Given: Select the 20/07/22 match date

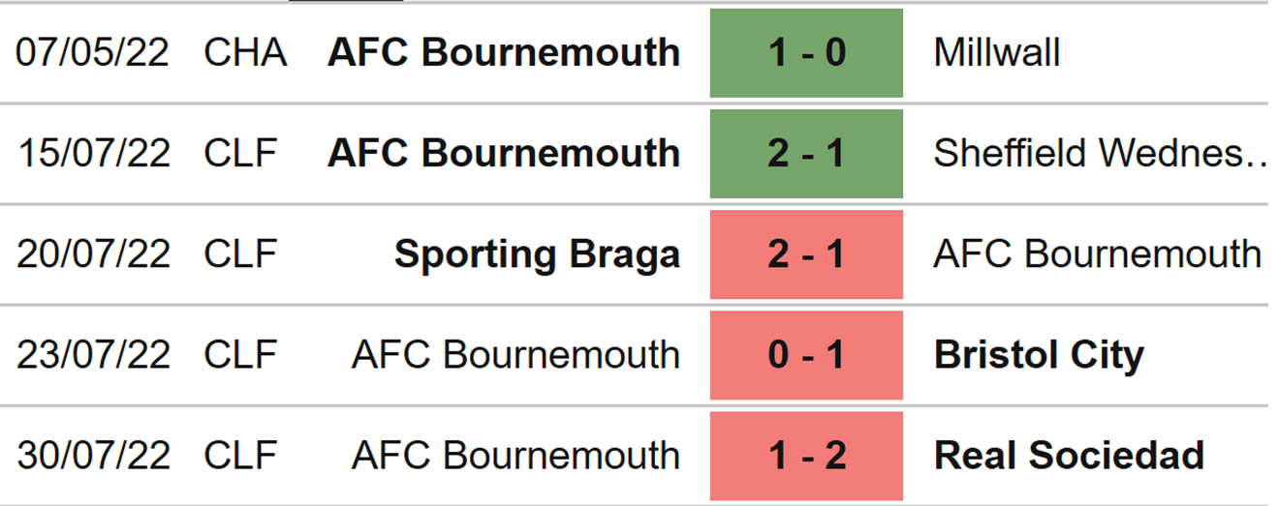Looking at the screenshot, I should tap(92, 254).
